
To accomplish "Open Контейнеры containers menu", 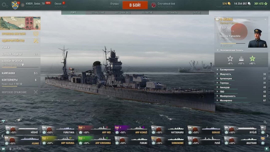I will pos(20,81).
